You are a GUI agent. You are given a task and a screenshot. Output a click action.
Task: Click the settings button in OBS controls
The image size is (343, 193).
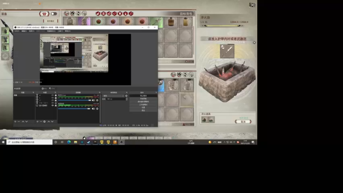(x=143, y=108)
